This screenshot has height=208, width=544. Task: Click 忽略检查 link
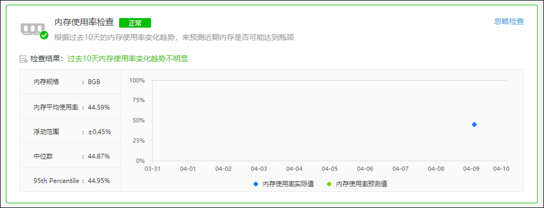click(509, 22)
